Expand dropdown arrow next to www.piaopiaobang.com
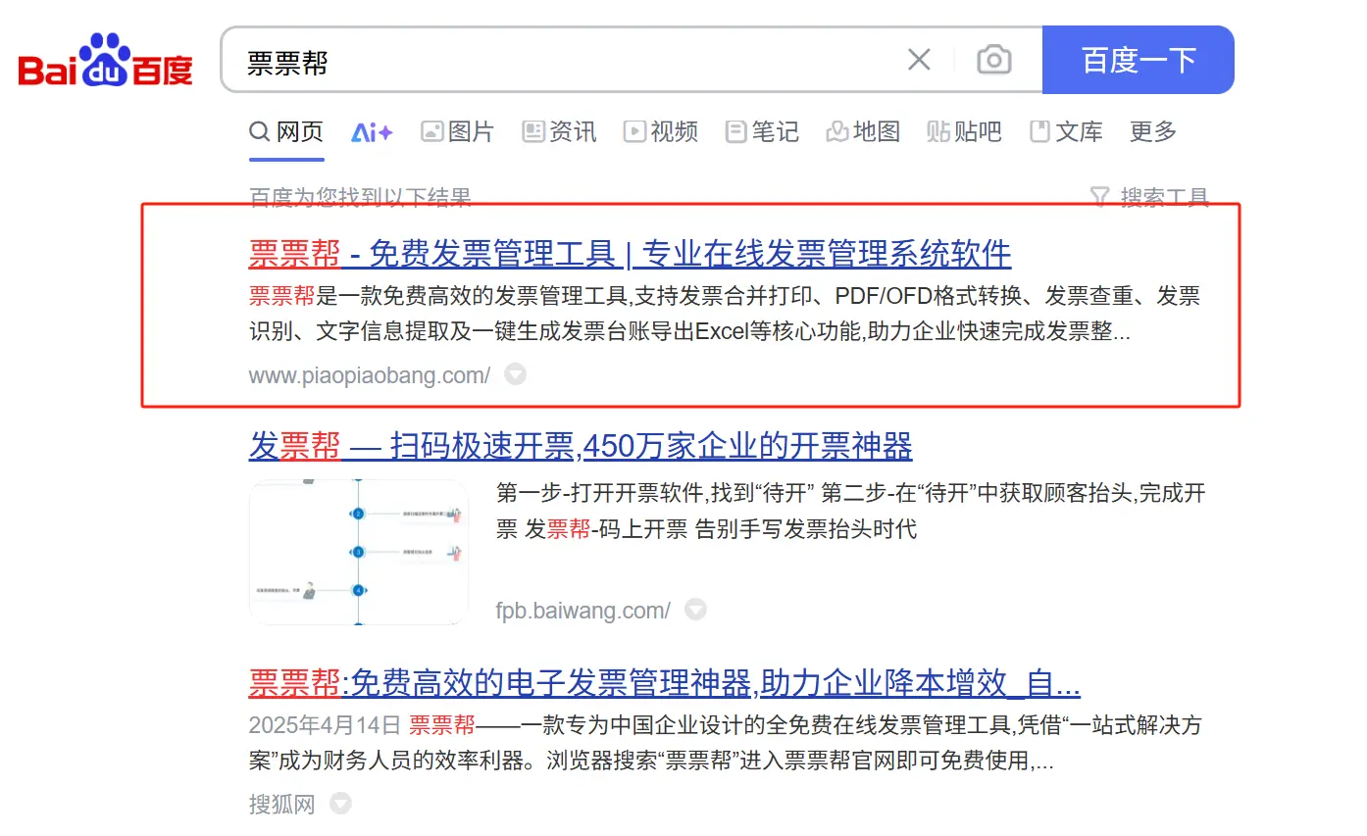The image size is (1367, 836). (x=515, y=374)
